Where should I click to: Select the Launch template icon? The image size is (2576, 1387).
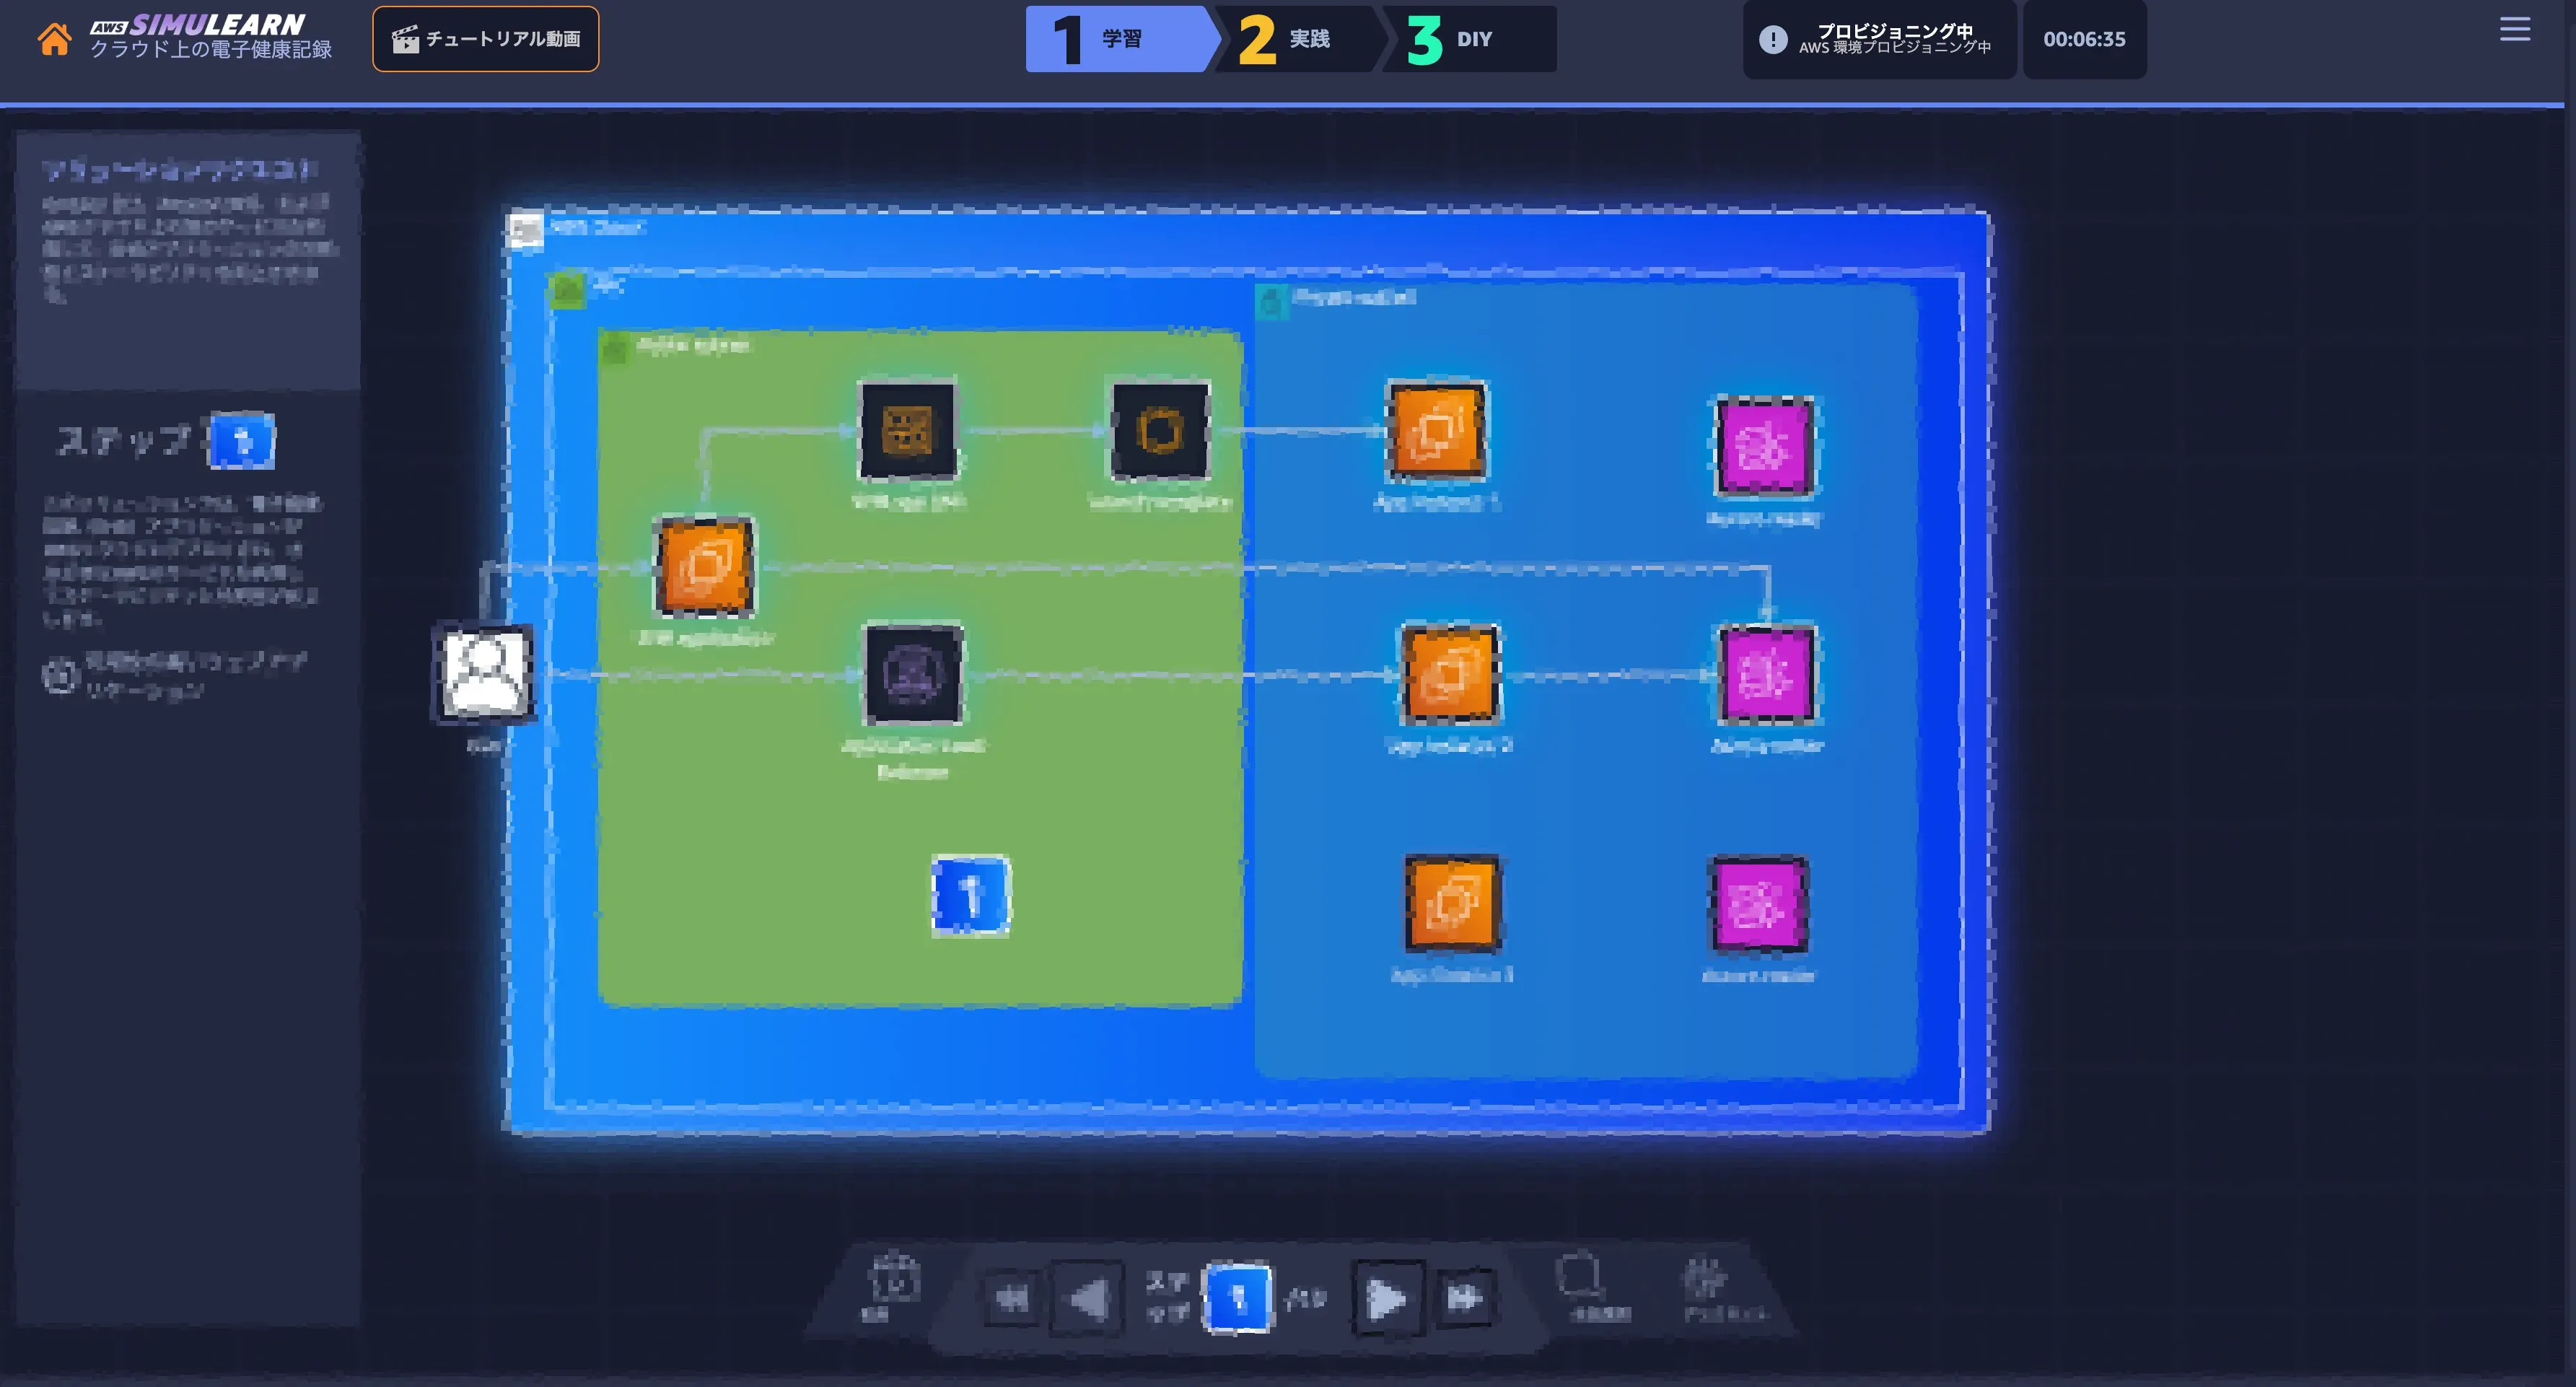1160,431
